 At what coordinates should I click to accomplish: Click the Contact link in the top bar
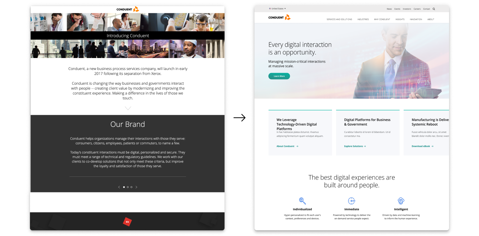click(427, 9)
